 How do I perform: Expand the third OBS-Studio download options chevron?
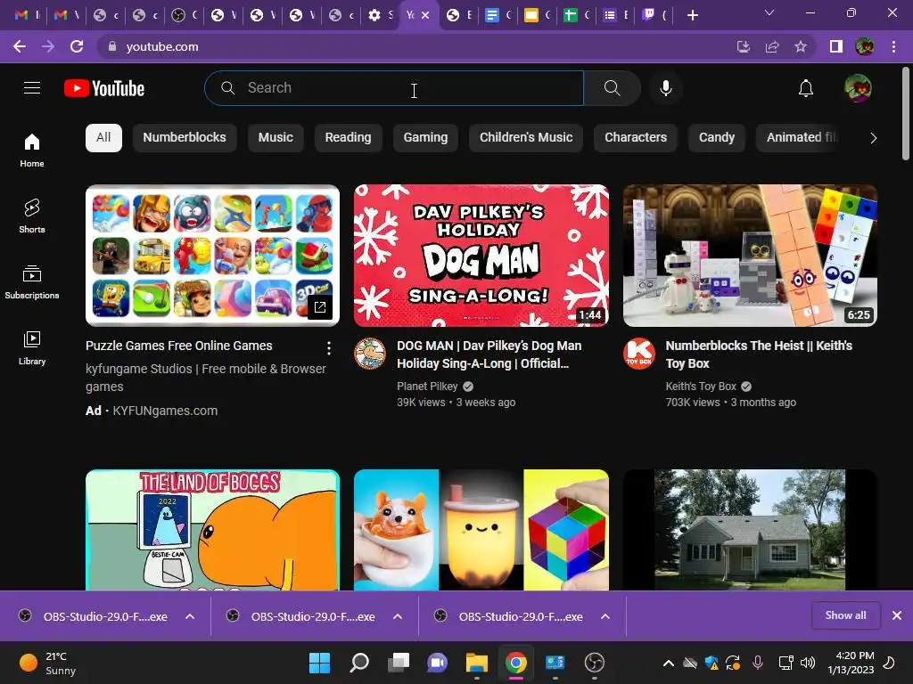[x=605, y=616]
